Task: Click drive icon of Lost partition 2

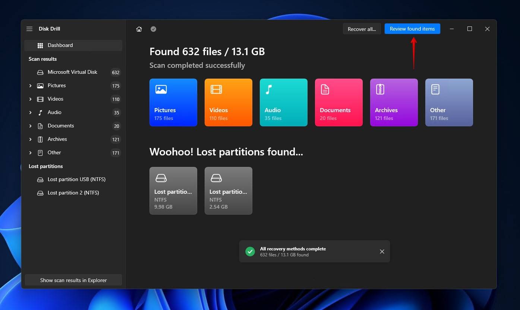Action: click(x=40, y=193)
